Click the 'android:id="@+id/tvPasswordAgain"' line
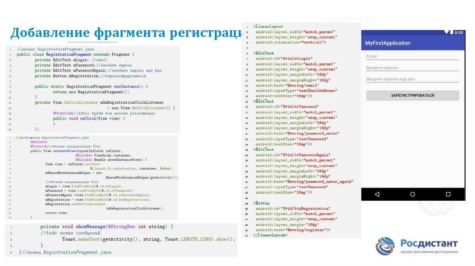This screenshot has height=266, width=475. (x=293, y=155)
